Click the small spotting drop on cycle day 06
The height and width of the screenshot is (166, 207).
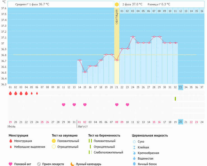pyautogui.click(x=37, y=93)
